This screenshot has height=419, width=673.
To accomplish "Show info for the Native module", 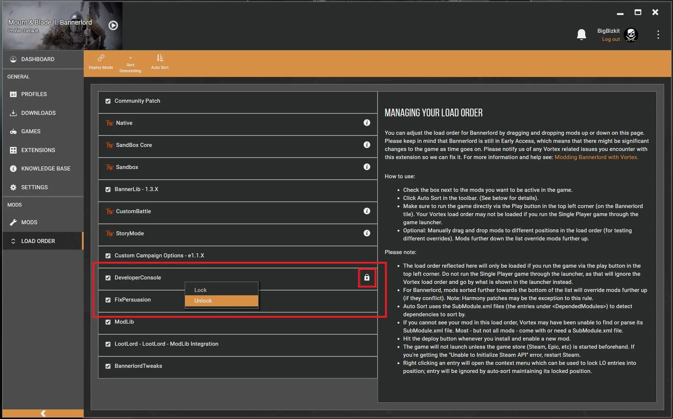I will point(367,123).
